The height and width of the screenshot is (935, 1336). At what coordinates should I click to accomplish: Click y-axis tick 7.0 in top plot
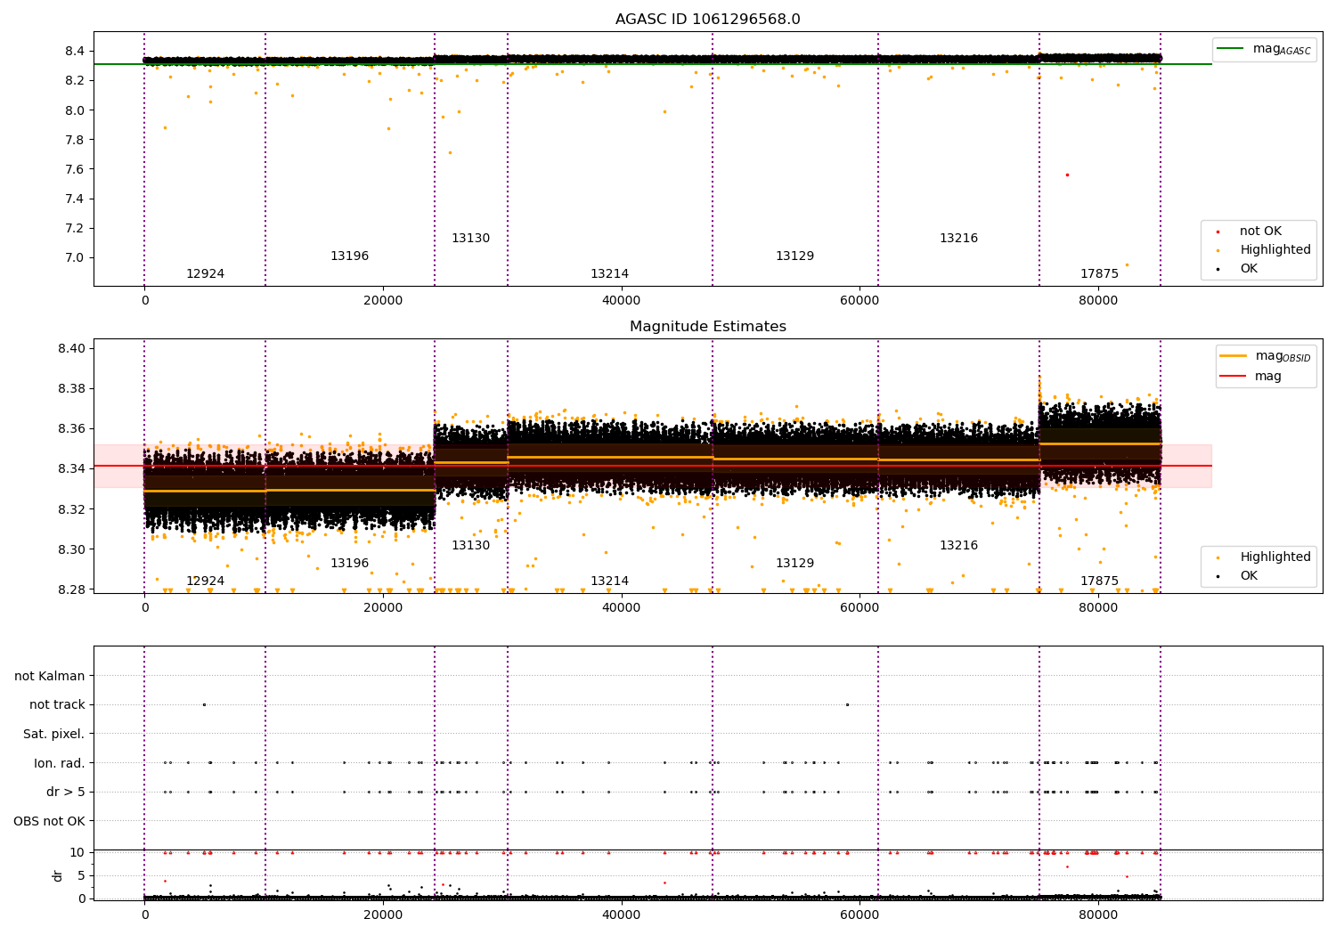pyautogui.click(x=76, y=258)
